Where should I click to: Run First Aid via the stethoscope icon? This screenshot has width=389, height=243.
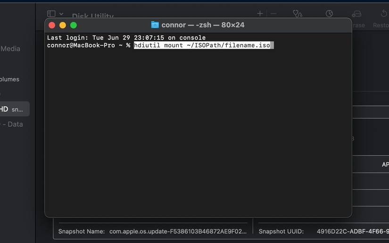[x=297, y=14]
